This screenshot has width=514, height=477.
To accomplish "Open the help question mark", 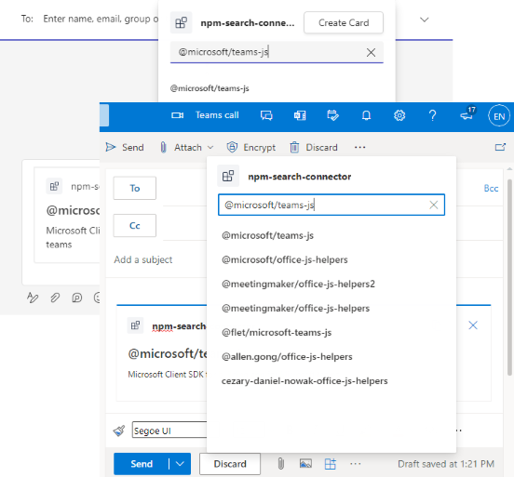I will pyautogui.click(x=432, y=115).
